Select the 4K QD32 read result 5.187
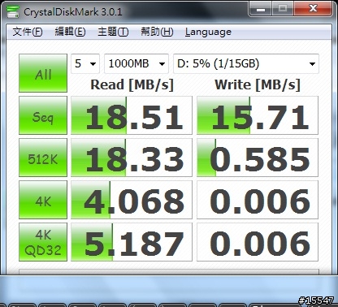 point(132,242)
